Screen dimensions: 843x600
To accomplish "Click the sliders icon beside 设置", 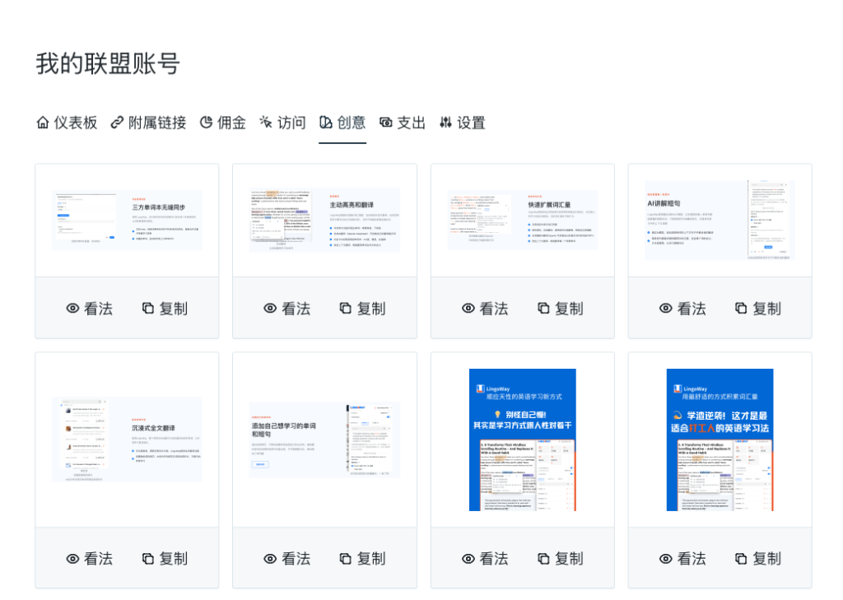I will tap(445, 123).
